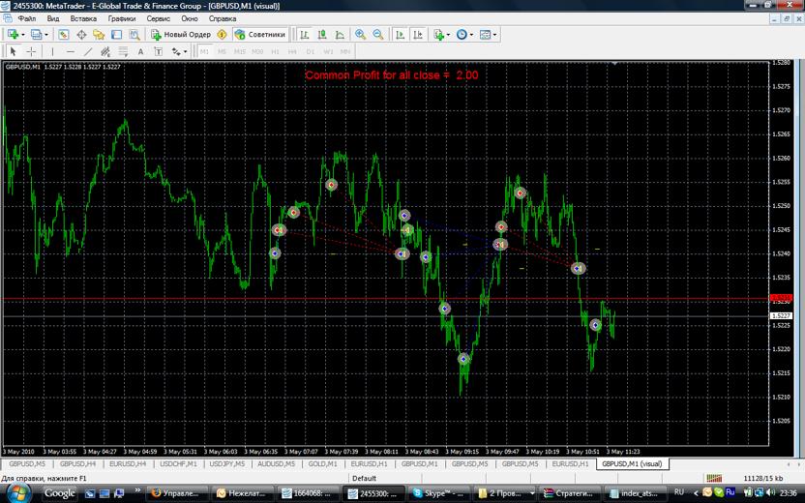
Task: Click the Новый Ордер button
Action: coord(181,35)
